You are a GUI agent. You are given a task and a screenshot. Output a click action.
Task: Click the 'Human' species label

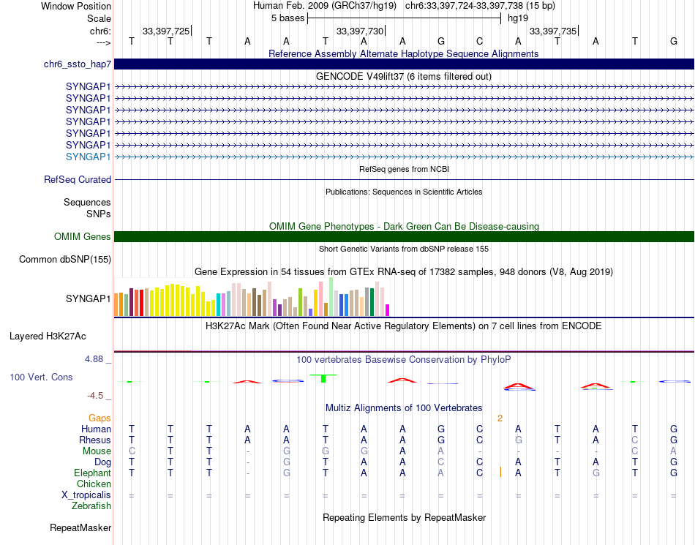click(x=96, y=429)
